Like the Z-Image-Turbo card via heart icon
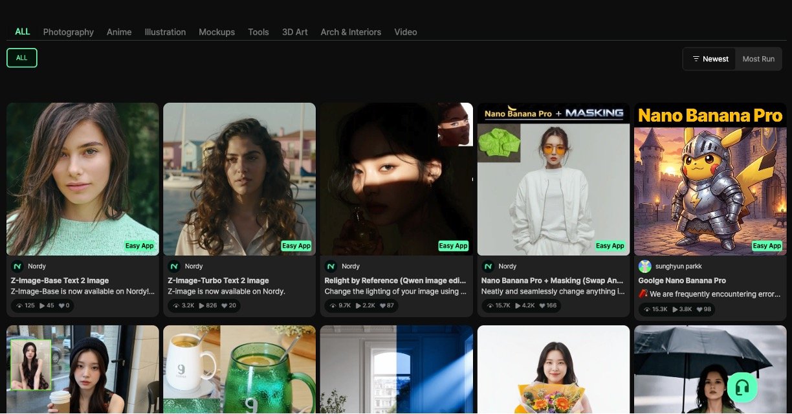The image size is (792, 414). (225, 305)
